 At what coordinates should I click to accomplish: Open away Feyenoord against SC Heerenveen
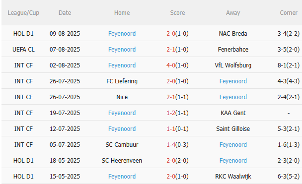[233, 161]
